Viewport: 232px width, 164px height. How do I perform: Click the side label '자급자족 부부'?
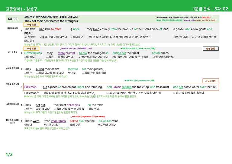coord(13,28)
